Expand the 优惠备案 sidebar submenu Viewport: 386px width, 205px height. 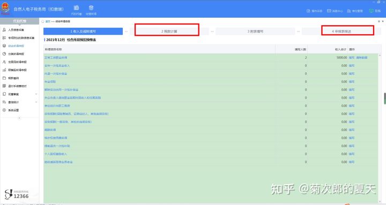pos(36,94)
